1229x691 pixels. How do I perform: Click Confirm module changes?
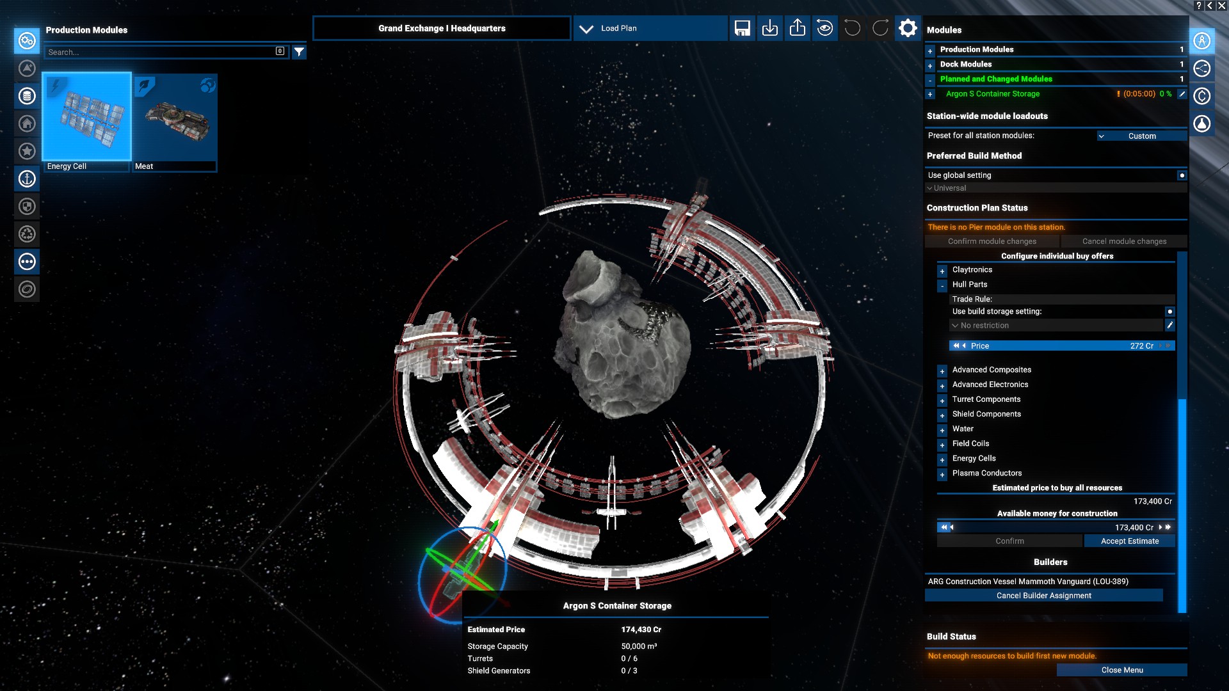[992, 241]
